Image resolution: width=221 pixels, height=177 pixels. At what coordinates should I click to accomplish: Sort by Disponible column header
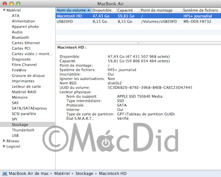pos(104,10)
